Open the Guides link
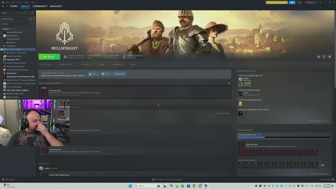This screenshot has height=189, width=336. click(x=102, y=64)
